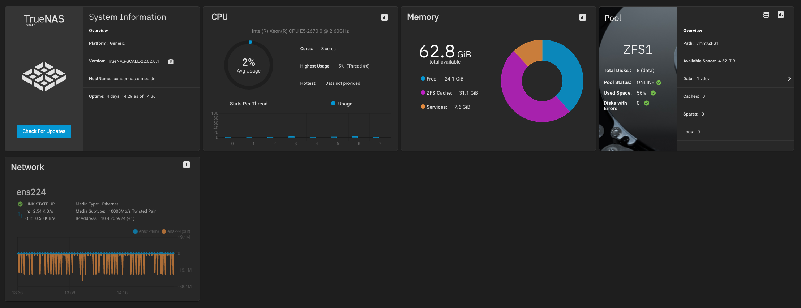This screenshot has width=801, height=308.
Task: Click Disks with Errors green check icon
Action: tap(647, 103)
